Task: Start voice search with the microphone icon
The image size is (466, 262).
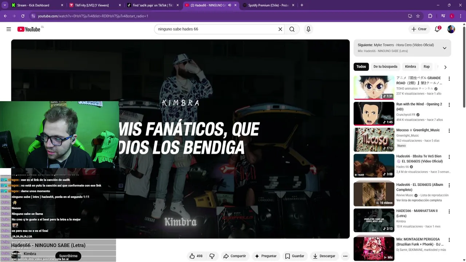Action: point(308,29)
